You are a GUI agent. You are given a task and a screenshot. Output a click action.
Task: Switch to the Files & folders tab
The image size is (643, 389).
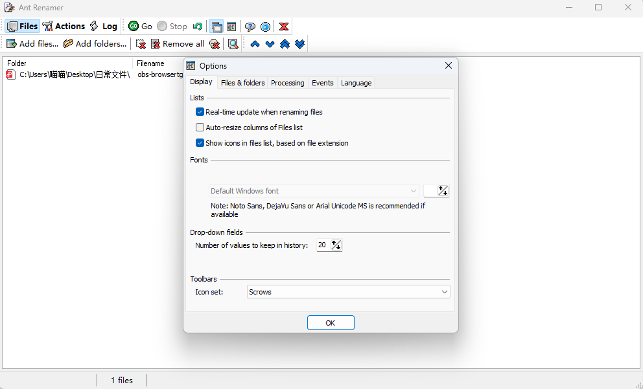[x=242, y=83]
